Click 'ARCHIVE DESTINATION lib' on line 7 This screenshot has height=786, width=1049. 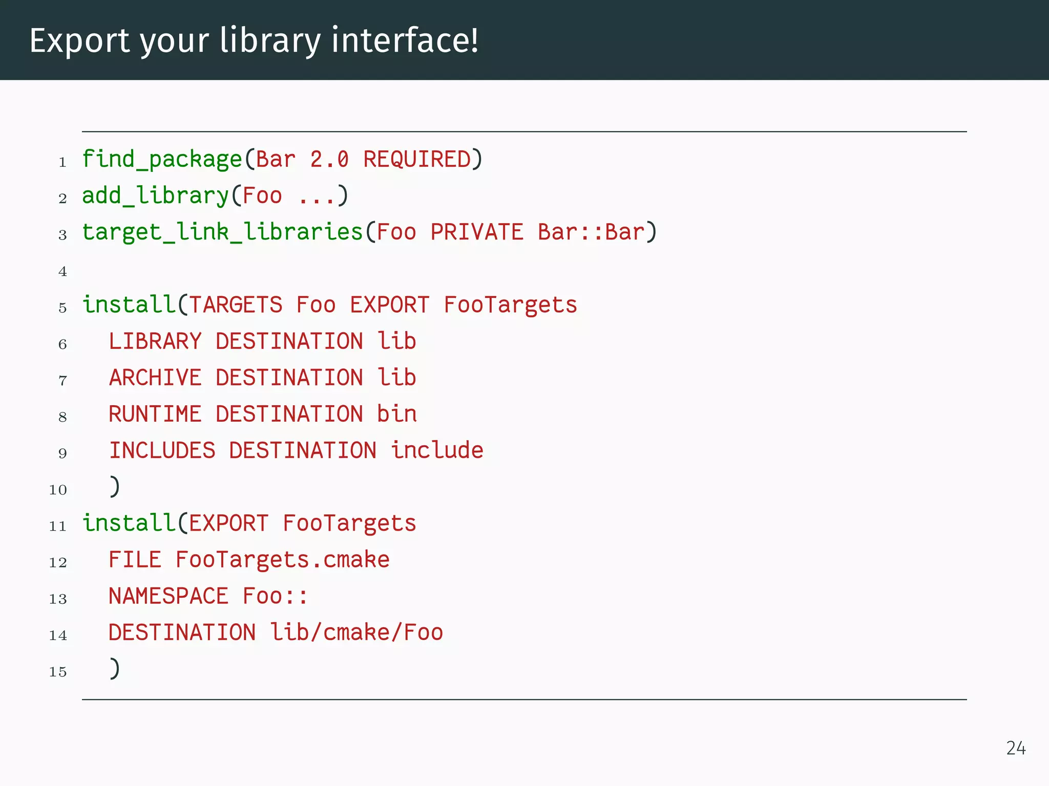point(262,378)
